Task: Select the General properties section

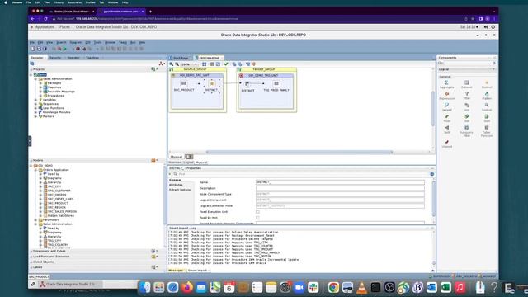Action: [175, 180]
